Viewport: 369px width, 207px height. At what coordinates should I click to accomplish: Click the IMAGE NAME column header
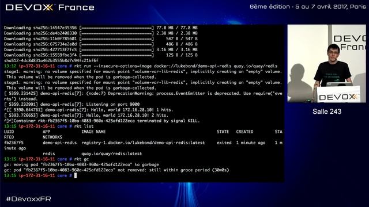pos(93,132)
